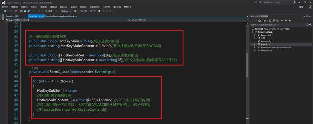Open the 文件(F) menu
313x124 pixels.
pyautogui.click(x=5, y=7)
